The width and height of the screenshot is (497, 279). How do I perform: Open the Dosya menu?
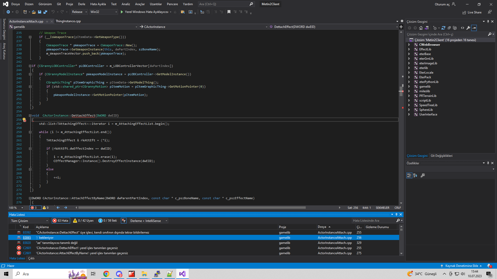[x=16, y=4]
